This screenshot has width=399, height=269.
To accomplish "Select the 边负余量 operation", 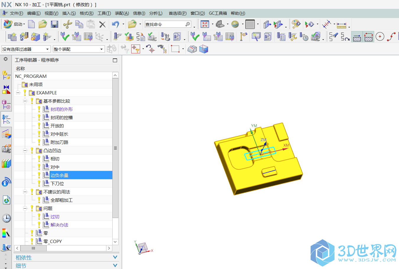I will (x=59, y=175).
